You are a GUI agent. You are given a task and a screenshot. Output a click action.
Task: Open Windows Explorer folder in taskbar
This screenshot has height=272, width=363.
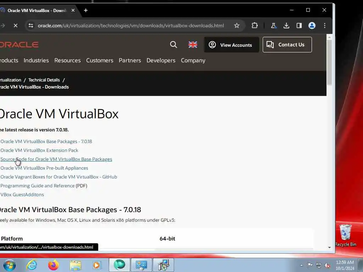click(76, 265)
